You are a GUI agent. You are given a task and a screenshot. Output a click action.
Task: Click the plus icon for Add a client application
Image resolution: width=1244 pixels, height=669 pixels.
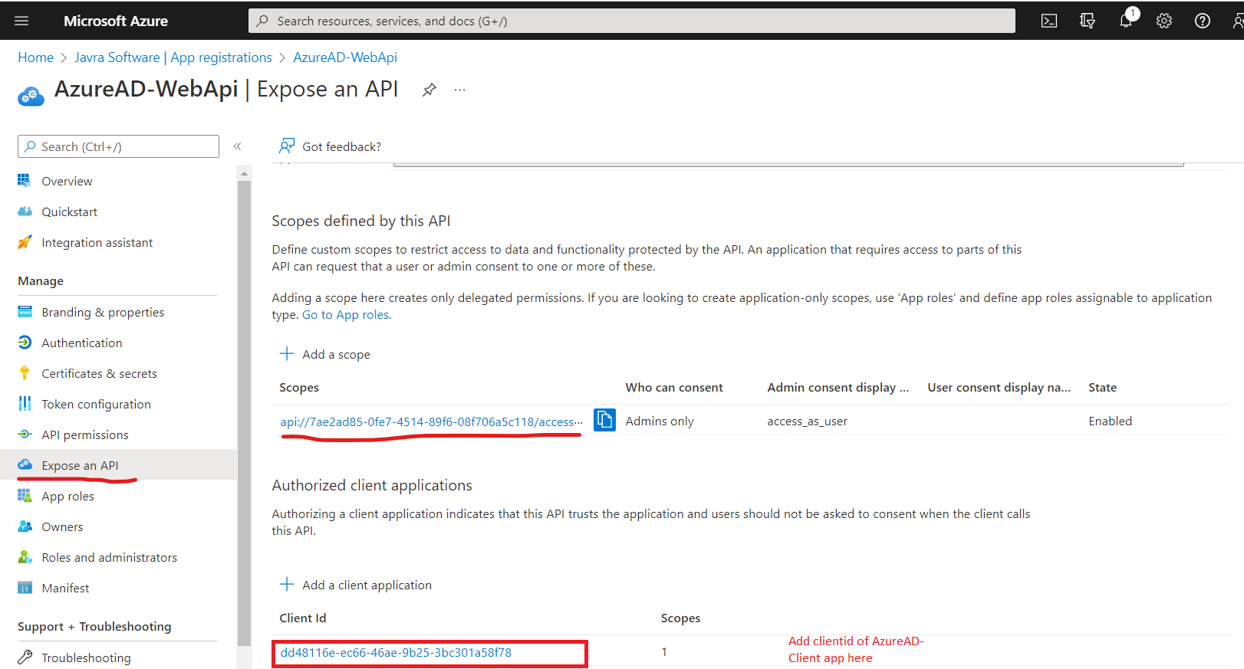[287, 584]
